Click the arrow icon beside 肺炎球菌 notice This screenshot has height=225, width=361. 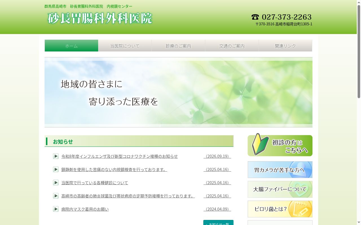click(x=56, y=196)
